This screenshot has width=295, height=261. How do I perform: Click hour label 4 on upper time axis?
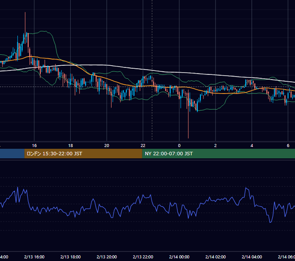[x=252, y=146]
